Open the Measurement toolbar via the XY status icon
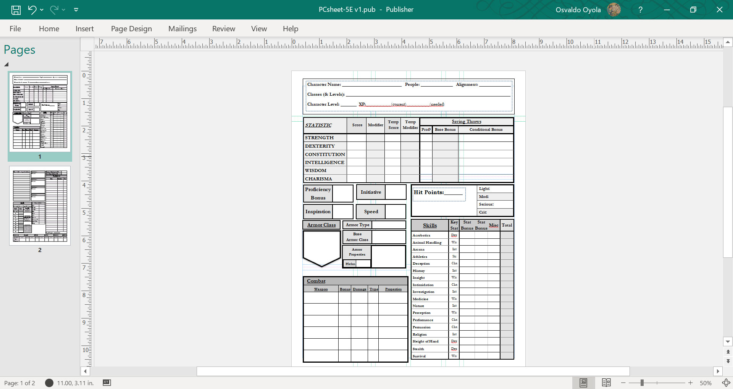The image size is (733, 389). (107, 383)
